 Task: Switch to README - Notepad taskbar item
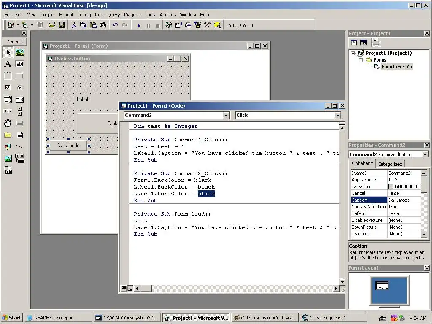pos(59,318)
